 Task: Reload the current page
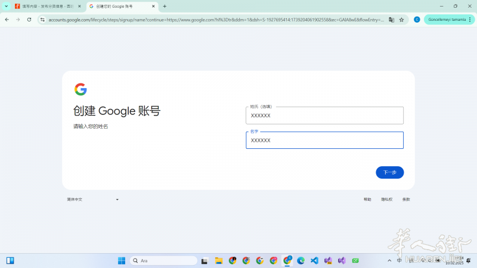29,20
